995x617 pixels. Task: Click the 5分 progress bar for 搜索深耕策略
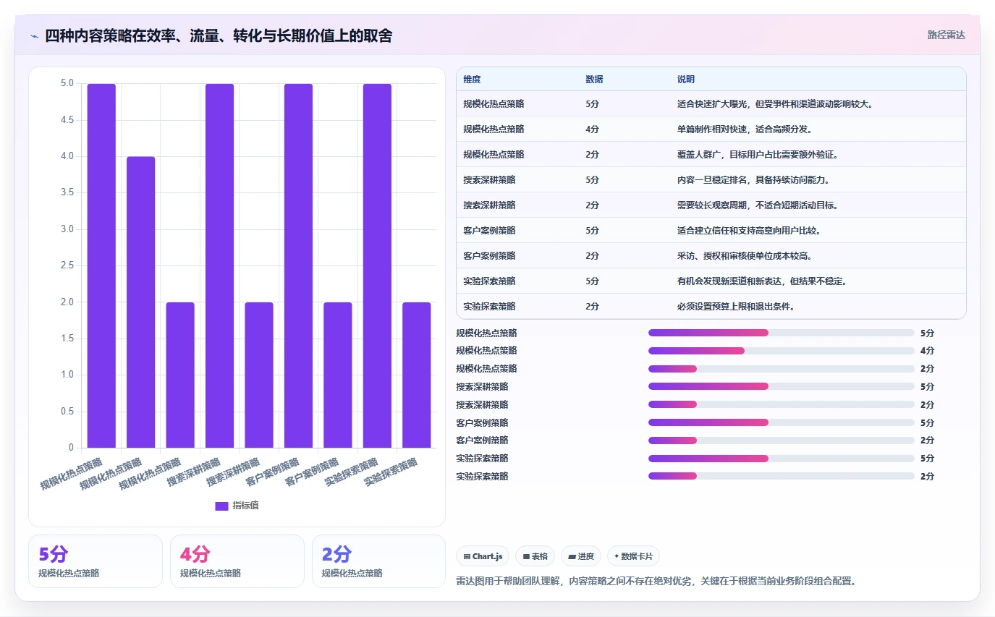782,386
